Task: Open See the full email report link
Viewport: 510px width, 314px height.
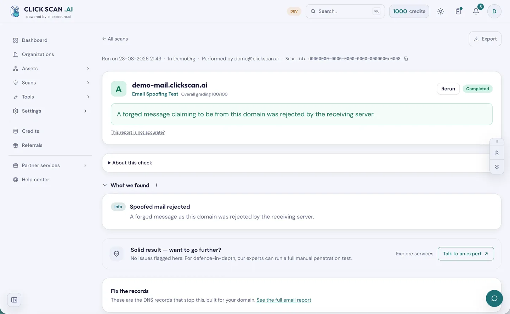Action: [x=284, y=300]
